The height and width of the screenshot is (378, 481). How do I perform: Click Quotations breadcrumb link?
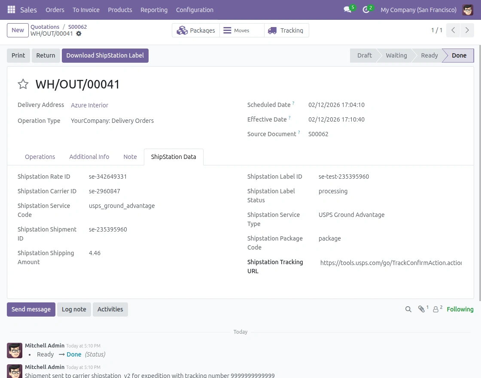[x=45, y=27]
